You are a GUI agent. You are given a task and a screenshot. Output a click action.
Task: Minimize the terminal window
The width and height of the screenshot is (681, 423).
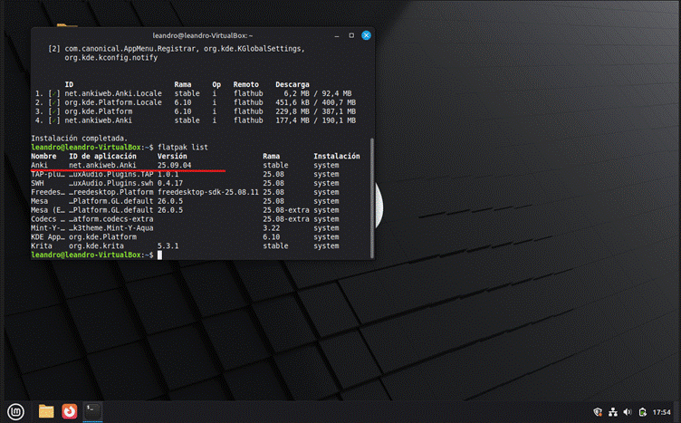tap(337, 35)
